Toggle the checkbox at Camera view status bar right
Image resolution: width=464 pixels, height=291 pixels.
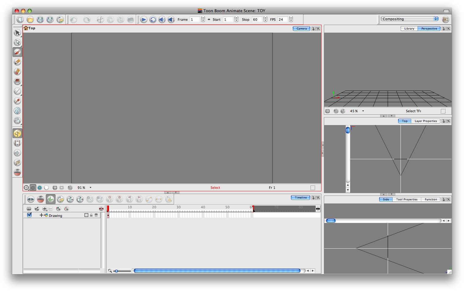click(313, 188)
